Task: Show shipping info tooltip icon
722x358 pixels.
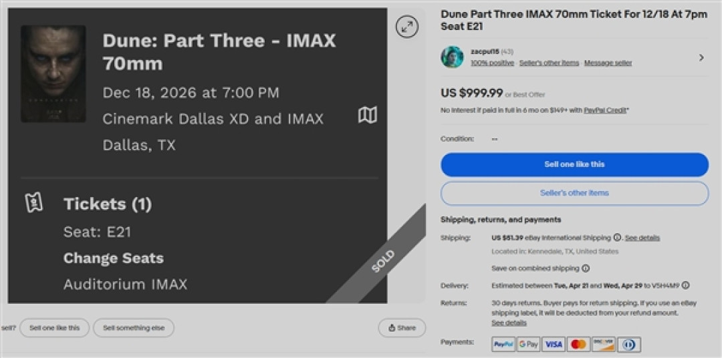Action: point(617,237)
